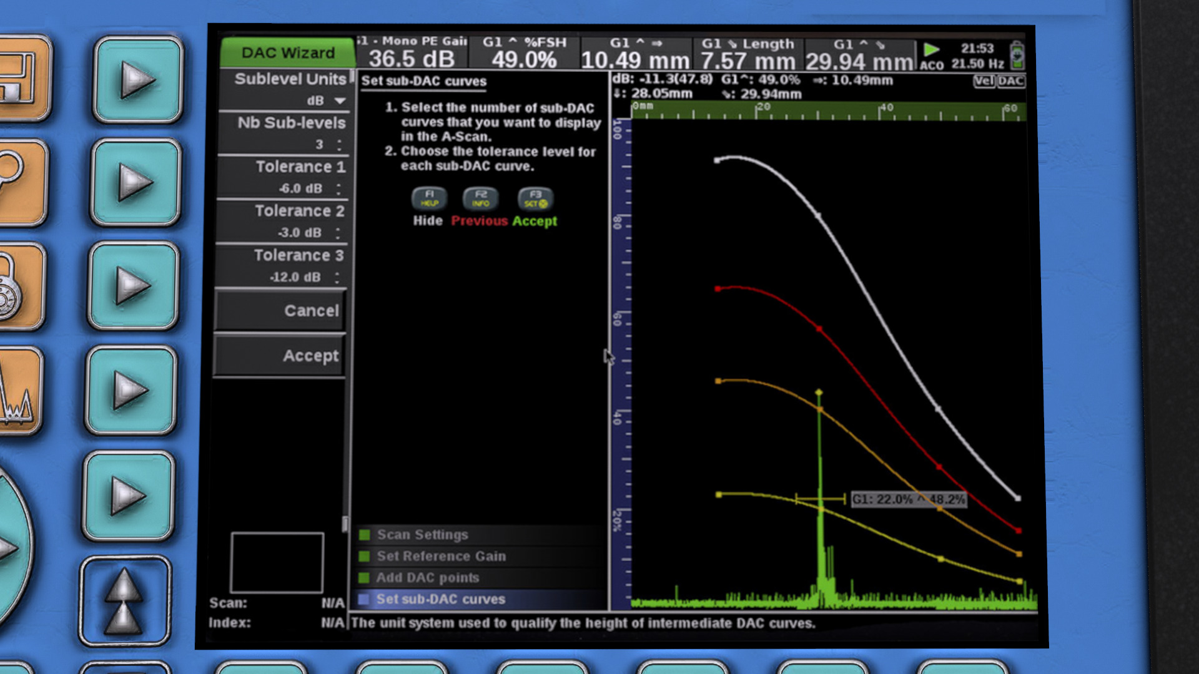Adjust the Tolerance 1 value stepper
Screen dimensions: 1199x674
[338, 188]
